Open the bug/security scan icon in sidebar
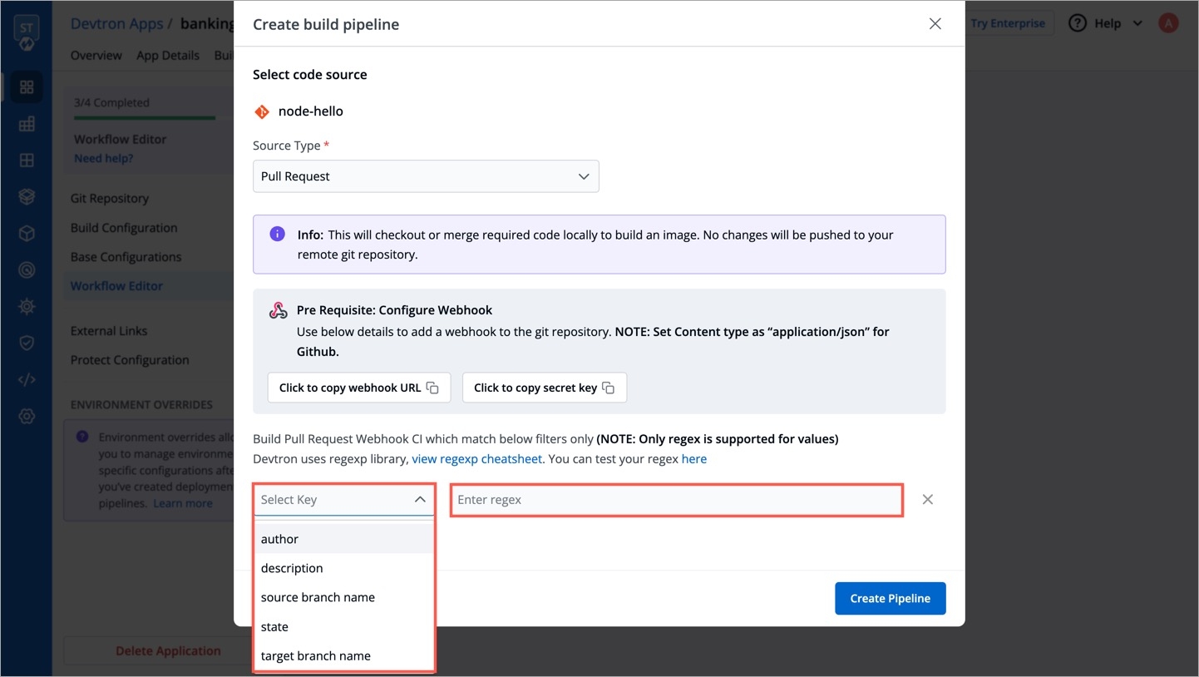Viewport: 1199px width, 677px height. point(27,307)
